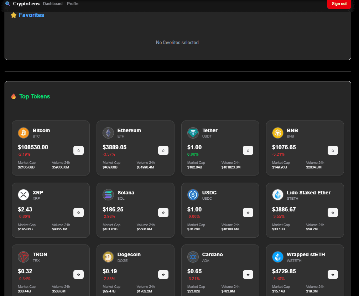Viewport: 359px width, 296px height.
Task: Click the Tether coin logo
Action: [193, 133]
